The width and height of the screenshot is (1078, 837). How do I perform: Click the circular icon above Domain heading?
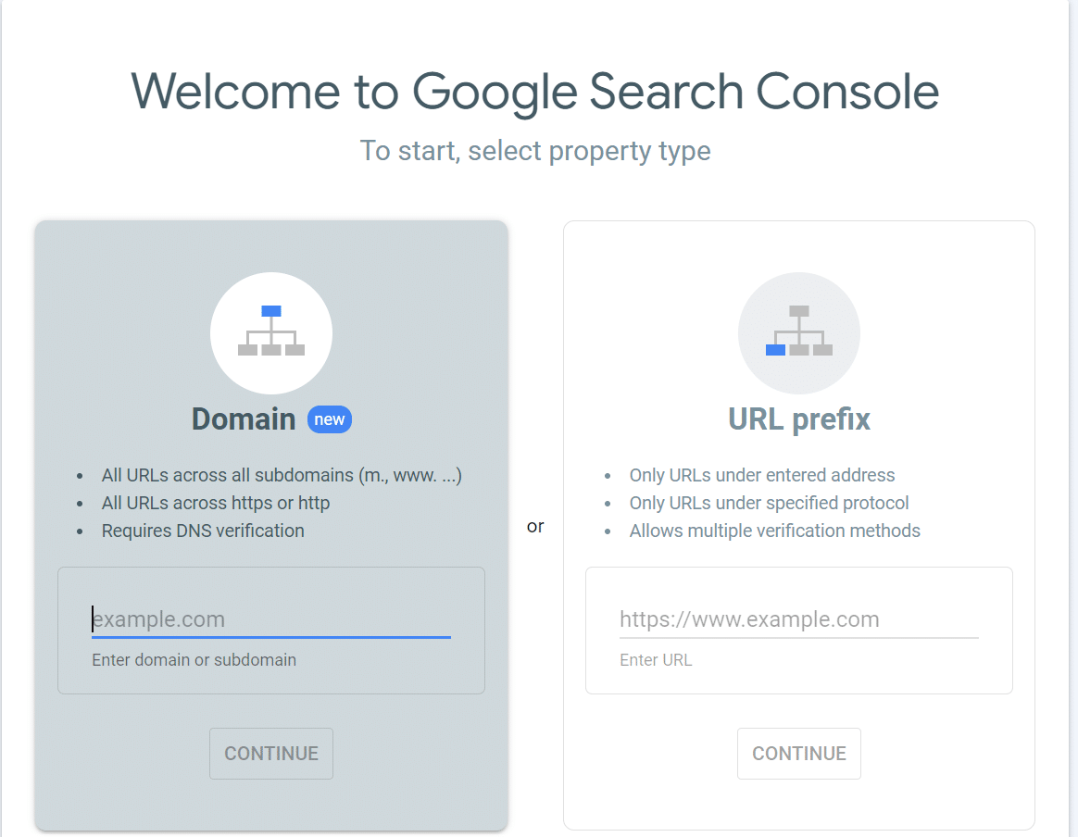tap(270, 331)
